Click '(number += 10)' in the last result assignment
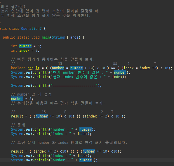This screenshot has width=174, height=166. 95,151
